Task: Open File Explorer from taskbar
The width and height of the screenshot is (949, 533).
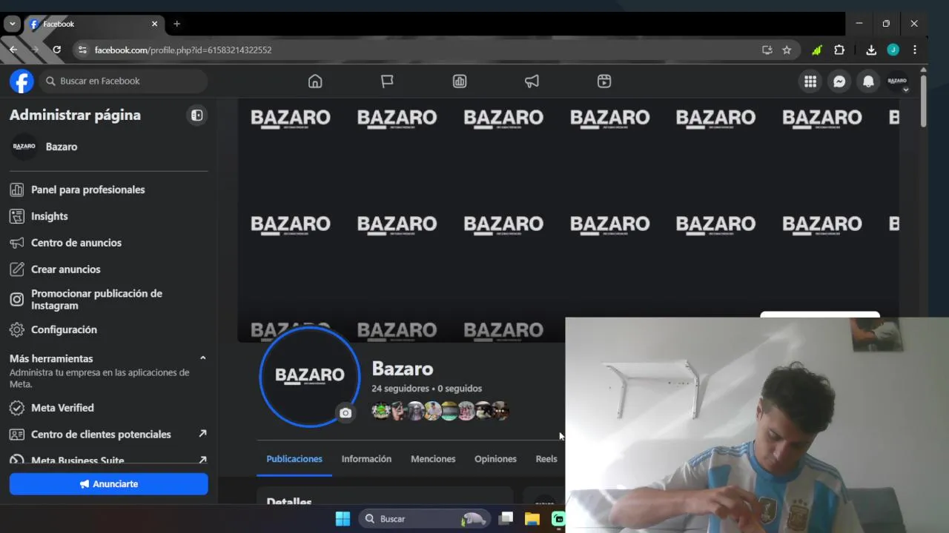Action: [532, 519]
